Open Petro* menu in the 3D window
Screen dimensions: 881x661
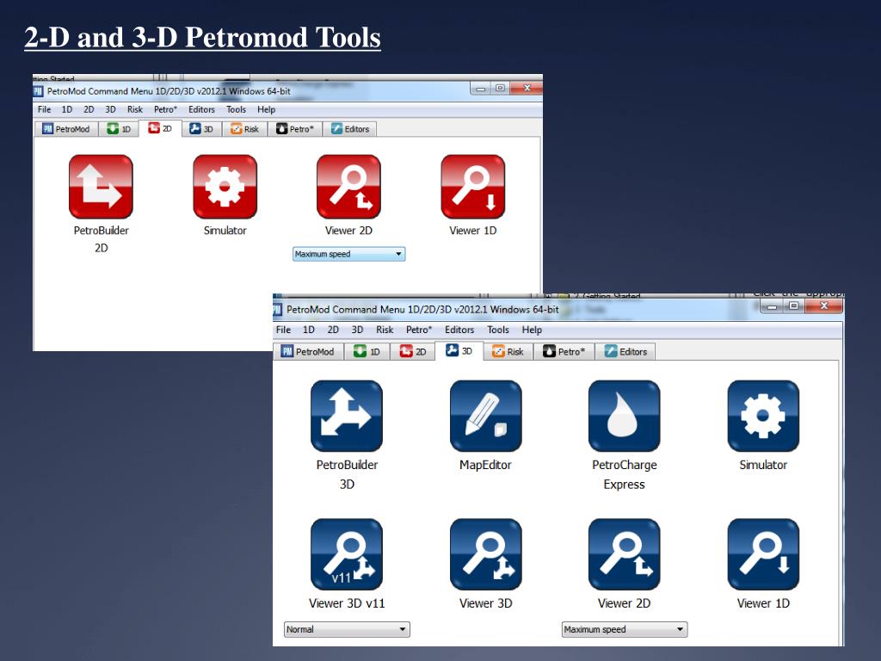click(419, 330)
